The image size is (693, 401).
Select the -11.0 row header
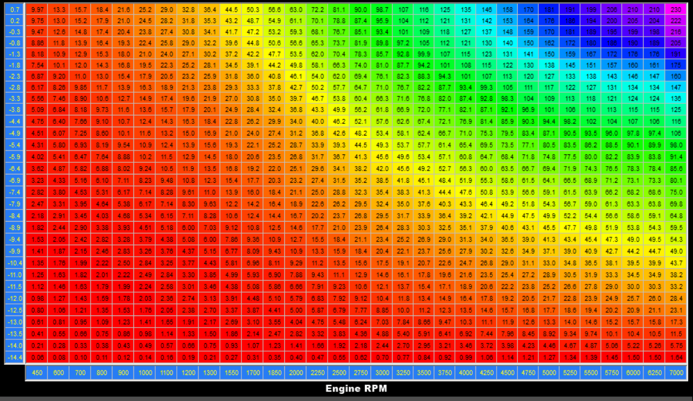click(x=15, y=274)
